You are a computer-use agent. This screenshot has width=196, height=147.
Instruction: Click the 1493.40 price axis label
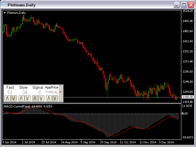pos(188,21)
